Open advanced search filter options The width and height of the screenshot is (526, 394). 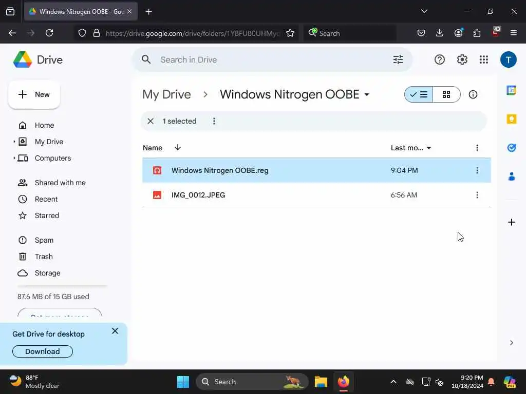(398, 60)
